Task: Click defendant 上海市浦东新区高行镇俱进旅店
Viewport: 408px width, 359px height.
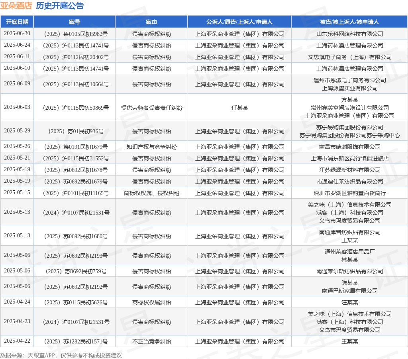Action: pos(350,159)
